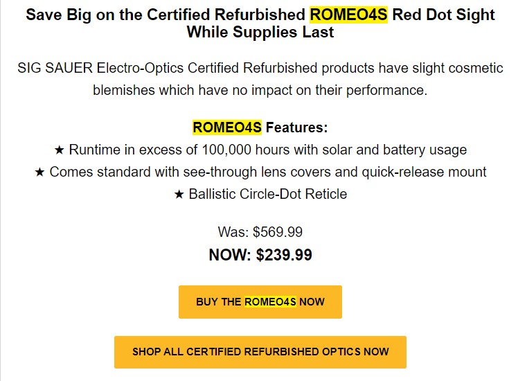Click highlighted ROMEO4S beside Features
Image resolution: width=518 pixels, height=381 pixels.
point(227,127)
